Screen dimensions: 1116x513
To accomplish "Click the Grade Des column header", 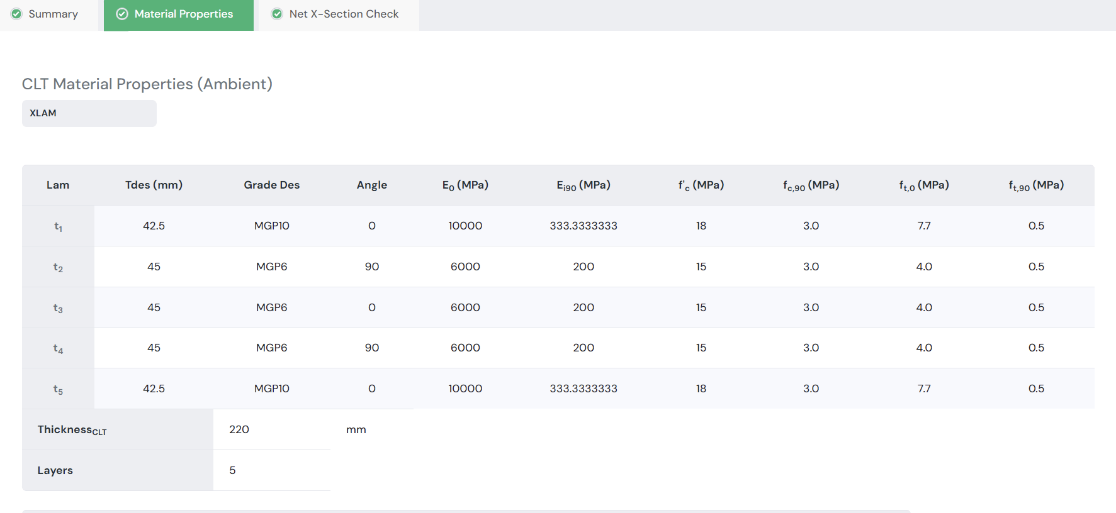I will pos(271,185).
